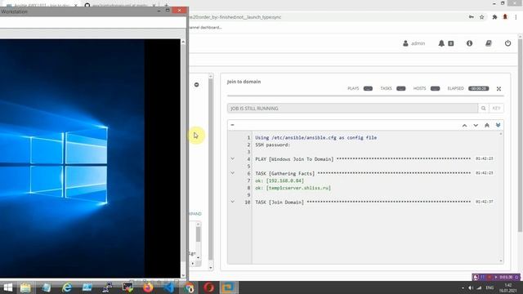Open the documentation book icon

click(489, 43)
